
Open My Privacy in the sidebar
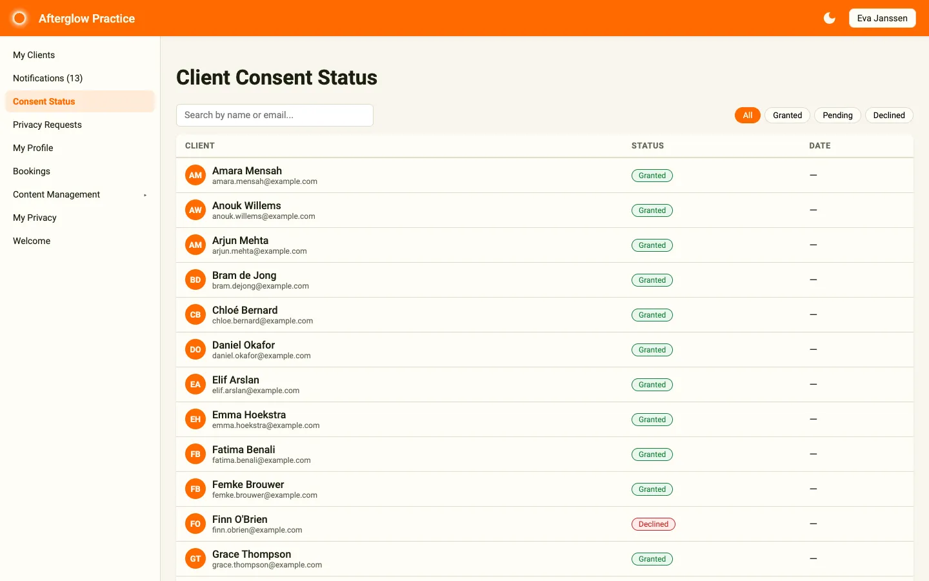click(x=80, y=218)
